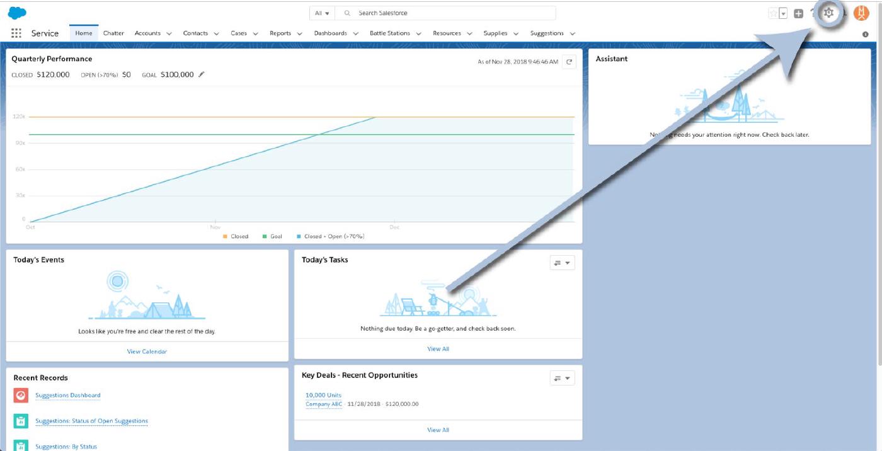
Task: Click the Setup gear icon
Action: (x=828, y=13)
